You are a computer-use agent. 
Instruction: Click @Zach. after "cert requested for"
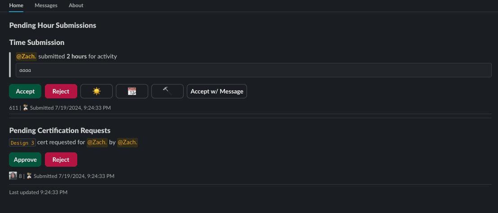click(x=97, y=142)
